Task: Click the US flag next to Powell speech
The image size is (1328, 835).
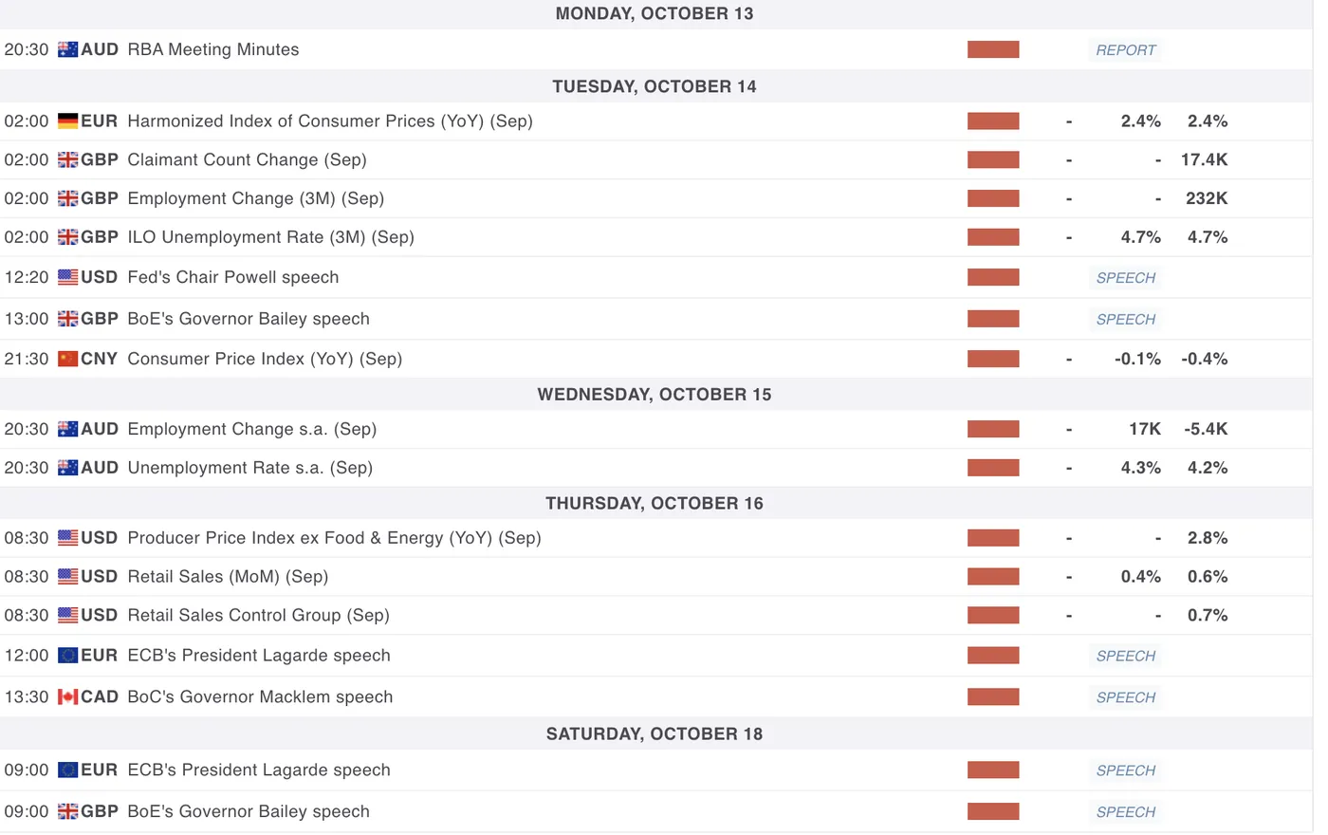Action: coord(67,277)
